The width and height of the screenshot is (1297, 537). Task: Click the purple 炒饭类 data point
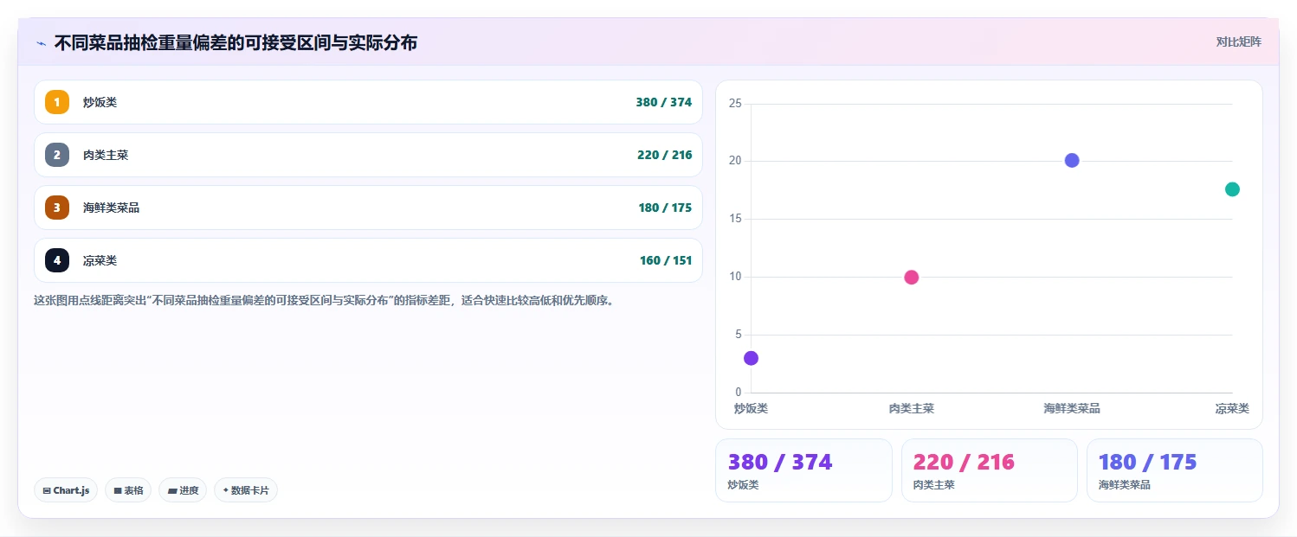751,358
